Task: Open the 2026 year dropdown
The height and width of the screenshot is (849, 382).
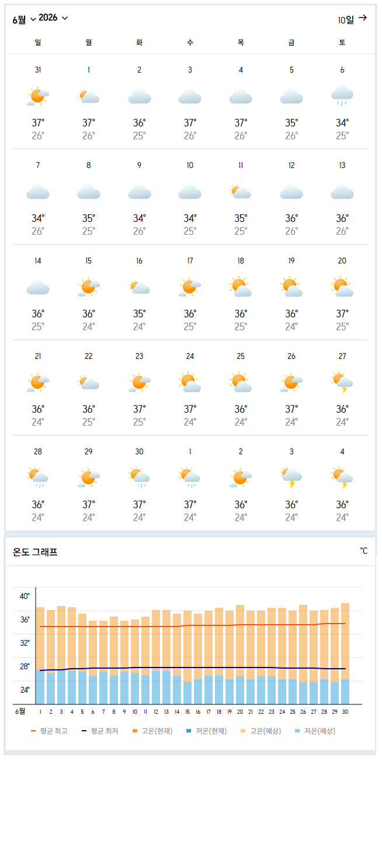Action: (53, 18)
